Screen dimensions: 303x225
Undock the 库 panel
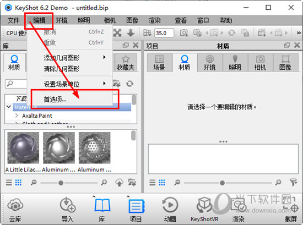click(x=126, y=45)
